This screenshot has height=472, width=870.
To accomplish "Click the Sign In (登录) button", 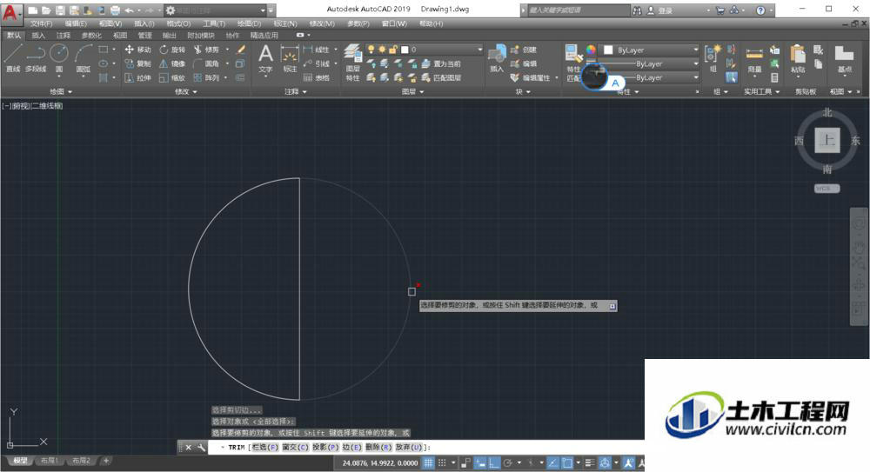I will coord(659,10).
